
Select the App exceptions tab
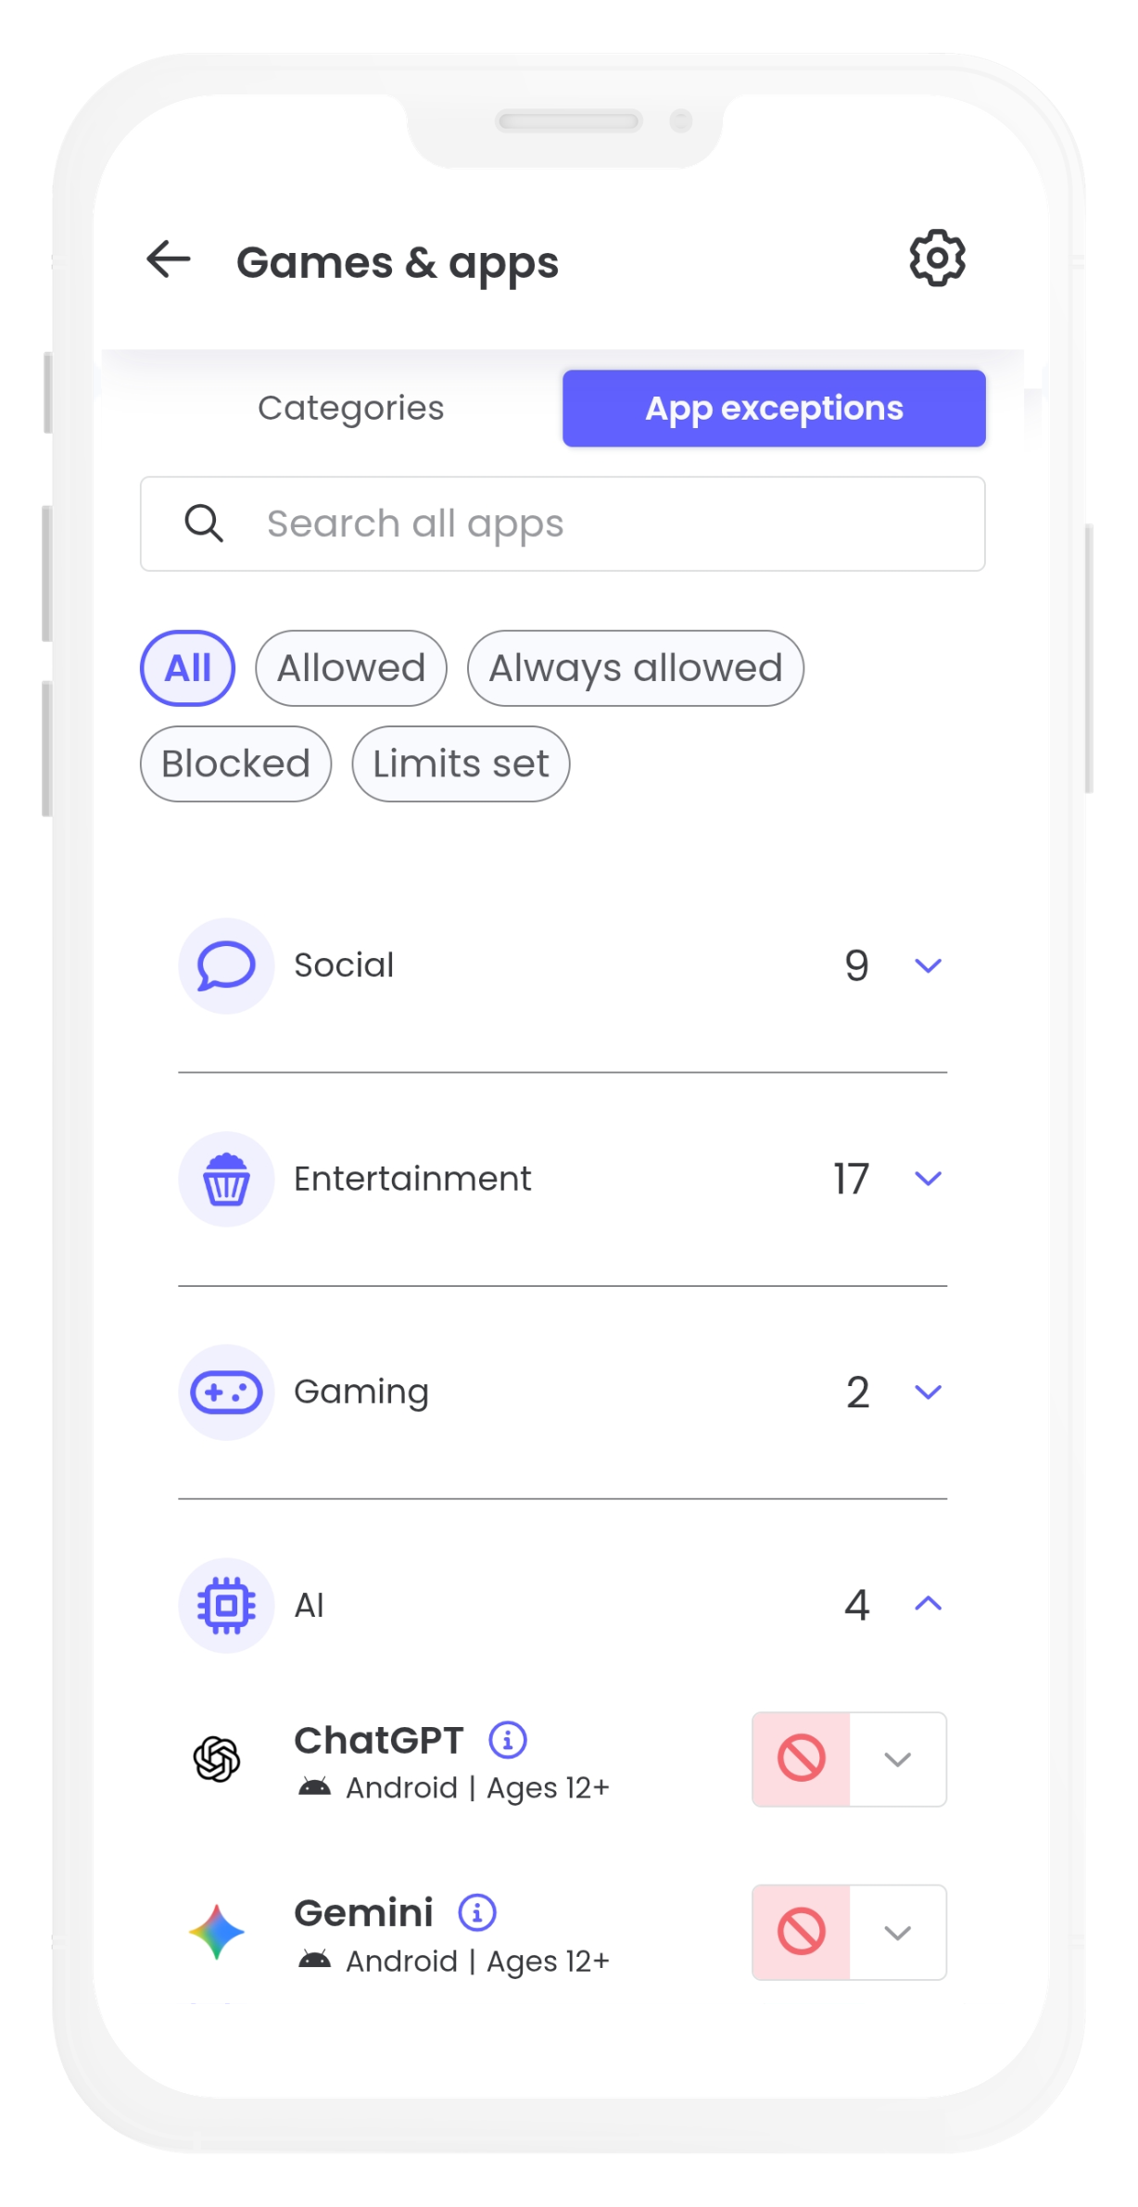click(774, 409)
